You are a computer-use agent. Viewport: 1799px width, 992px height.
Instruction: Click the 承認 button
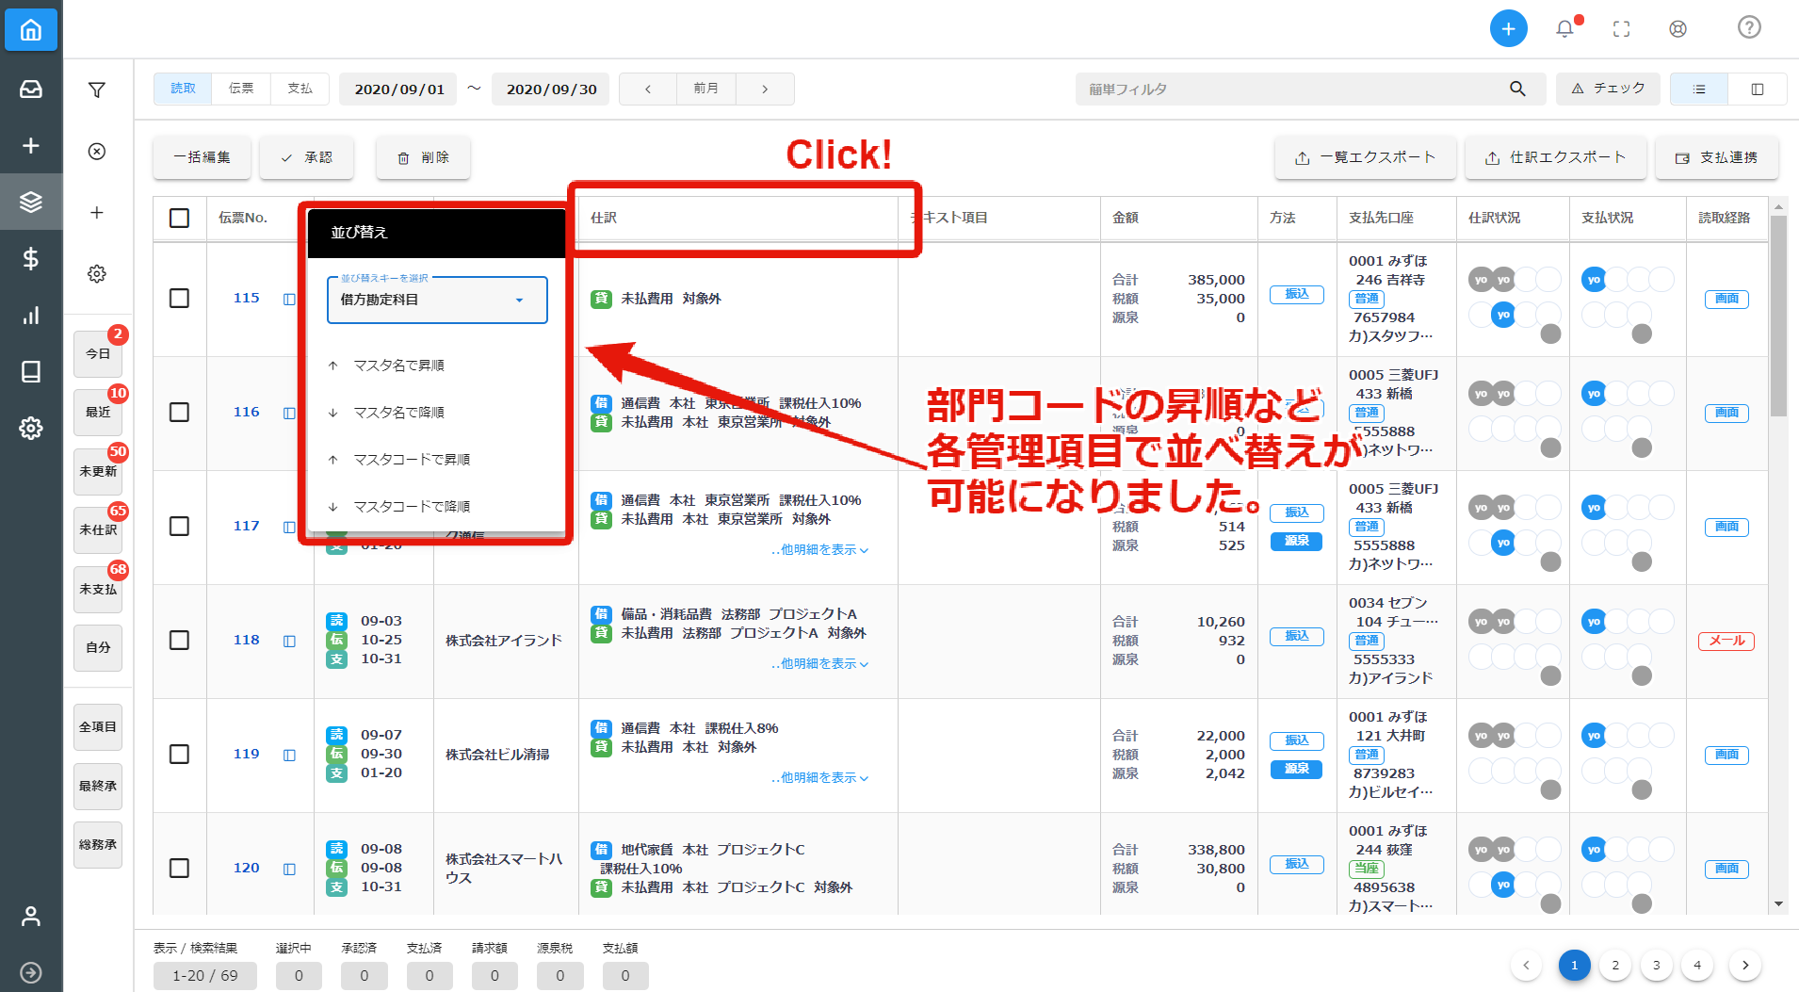tap(307, 157)
